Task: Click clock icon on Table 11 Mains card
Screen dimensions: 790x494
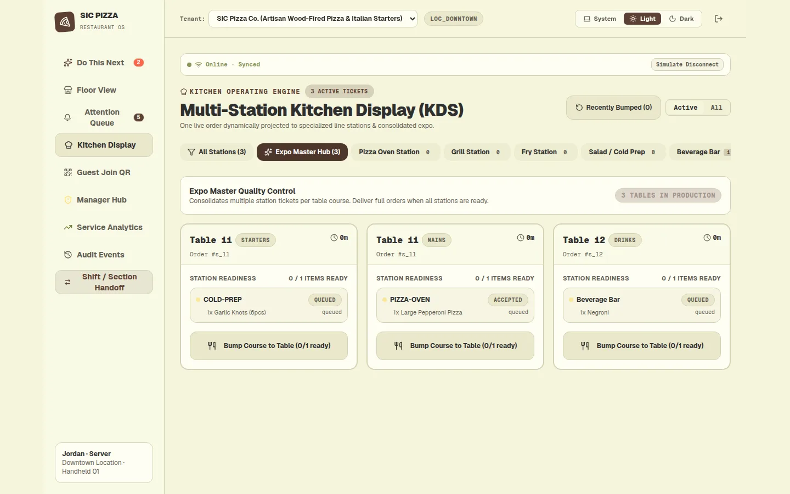Action: click(521, 238)
